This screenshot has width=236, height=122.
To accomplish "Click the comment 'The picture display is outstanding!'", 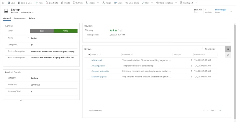I will pos(138,66).
